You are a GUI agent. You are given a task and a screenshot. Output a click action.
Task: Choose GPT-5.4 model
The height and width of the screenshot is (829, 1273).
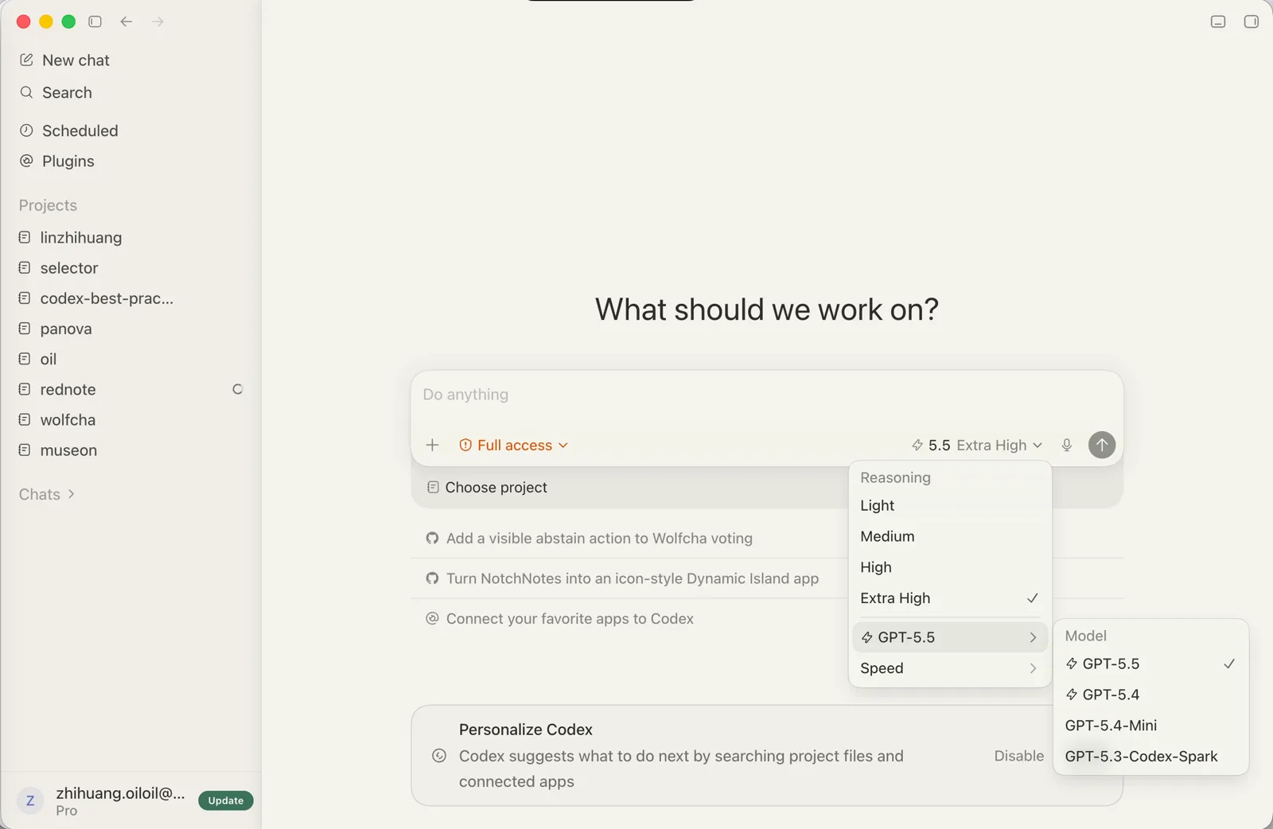pyautogui.click(x=1150, y=695)
